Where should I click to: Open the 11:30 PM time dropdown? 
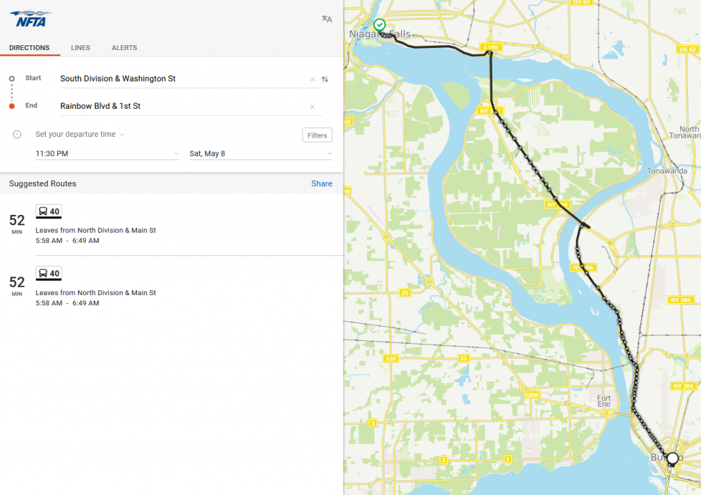(106, 154)
